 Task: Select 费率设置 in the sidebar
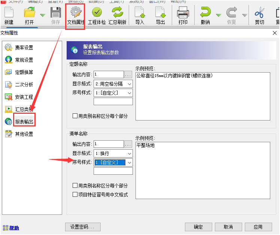coord(24,48)
